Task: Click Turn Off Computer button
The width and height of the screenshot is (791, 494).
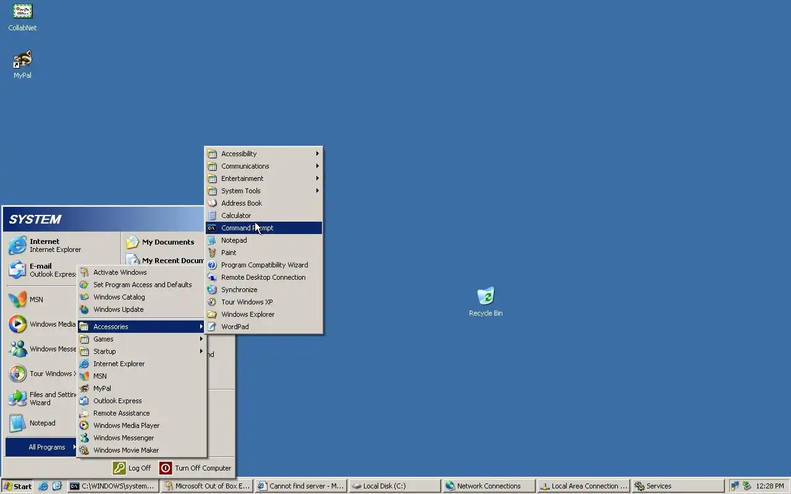Action: (x=195, y=468)
